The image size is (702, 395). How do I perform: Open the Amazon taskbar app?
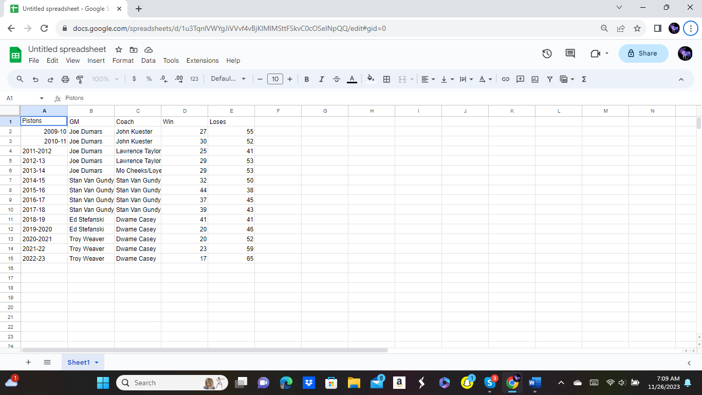click(399, 383)
